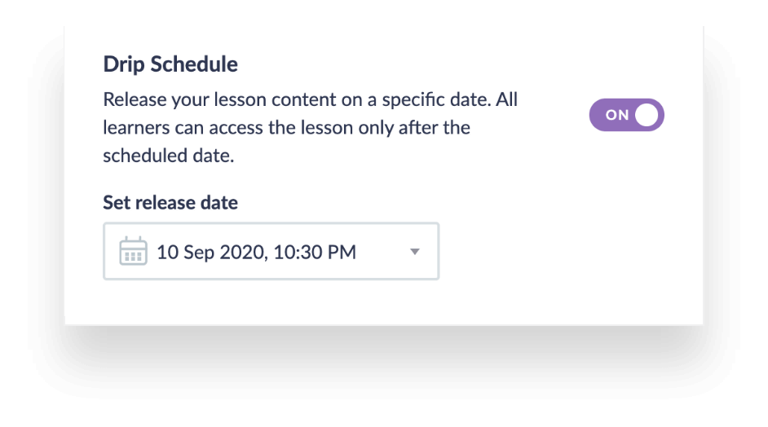Image resolution: width=768 pixels, height=427 pixels.
Task: Turn off the Drip Schedule toggle
Action: 626,115
